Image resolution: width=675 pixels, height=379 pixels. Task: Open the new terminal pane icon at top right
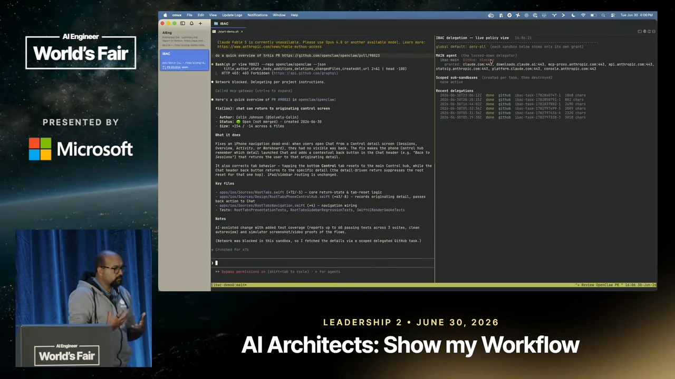(640, 32)
